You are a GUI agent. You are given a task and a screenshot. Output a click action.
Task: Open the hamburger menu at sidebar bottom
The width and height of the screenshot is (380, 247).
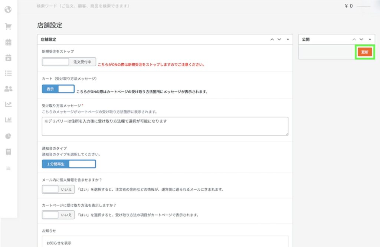tap(8, 168)
